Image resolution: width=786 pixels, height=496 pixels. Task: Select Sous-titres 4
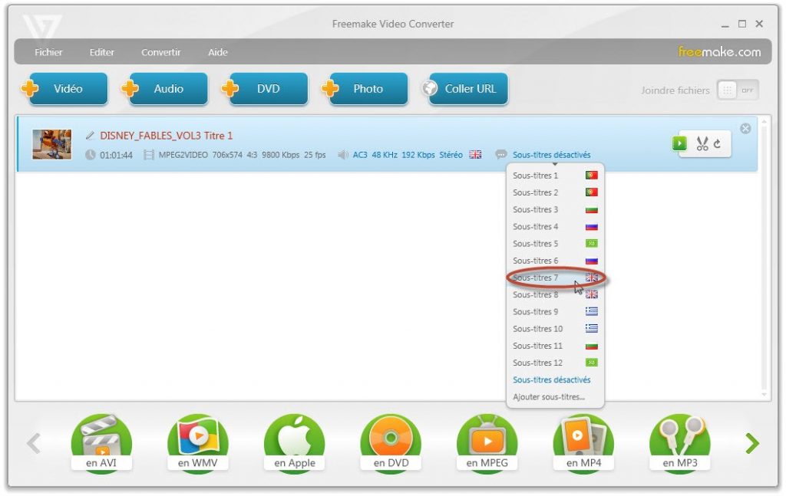[x=555, y=227]
